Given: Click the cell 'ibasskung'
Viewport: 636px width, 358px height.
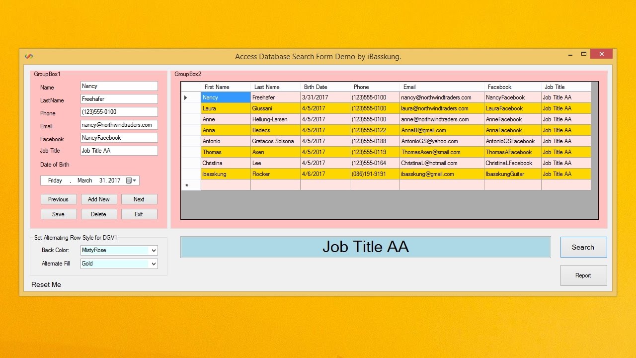Looking at the screenshot, I should tap(226, 174).
